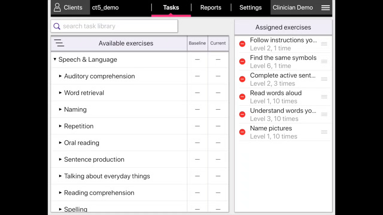Open the Sentence production tree item

pos(94,159)
